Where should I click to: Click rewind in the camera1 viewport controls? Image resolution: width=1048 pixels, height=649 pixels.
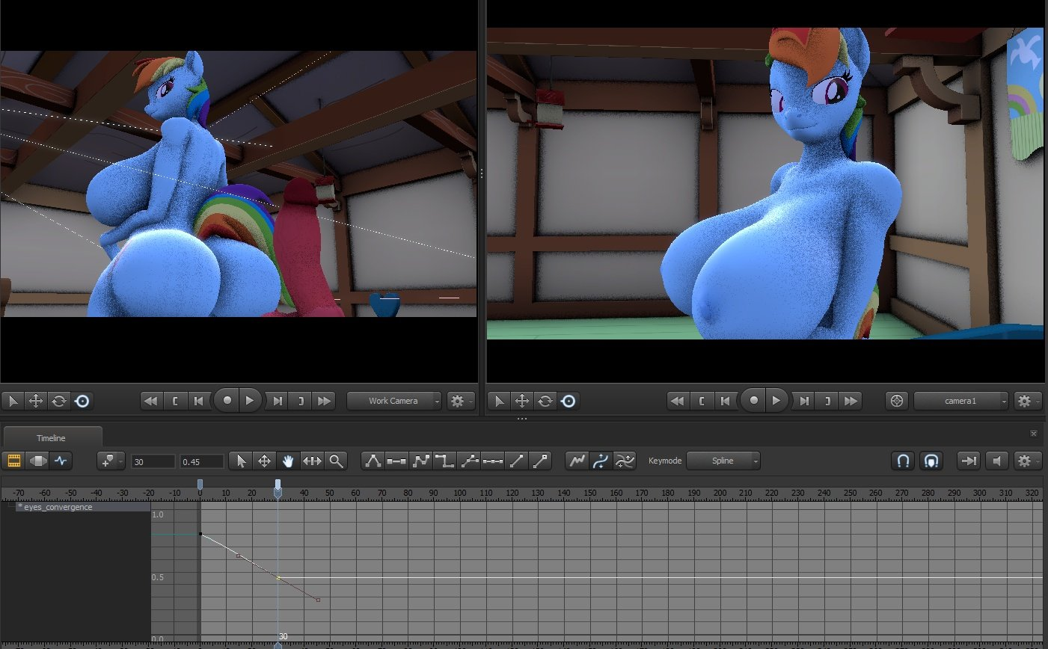click(677, 401)
